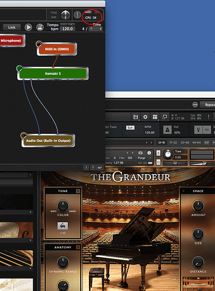Toggle the piano LID button
This screenshot has height=291, width=215.
tap(63, 226)
